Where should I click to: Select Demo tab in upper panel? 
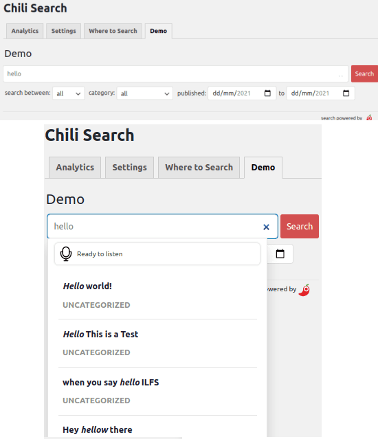[x=159, y=31]
